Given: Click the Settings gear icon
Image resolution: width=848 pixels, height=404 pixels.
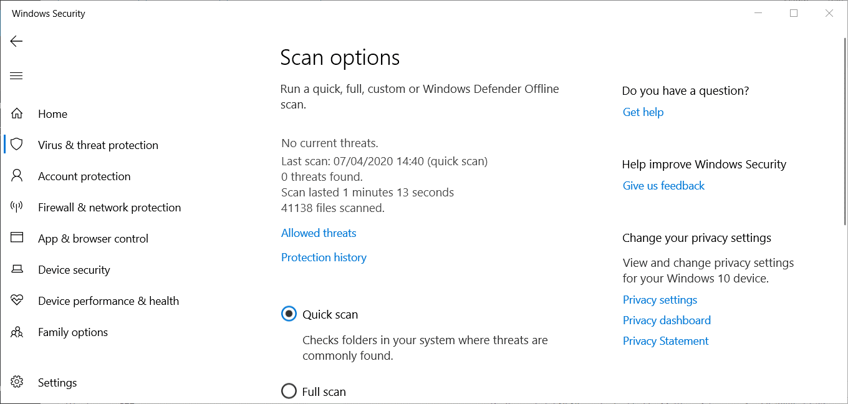Looking at the screenshot, I should coord(17,382).
